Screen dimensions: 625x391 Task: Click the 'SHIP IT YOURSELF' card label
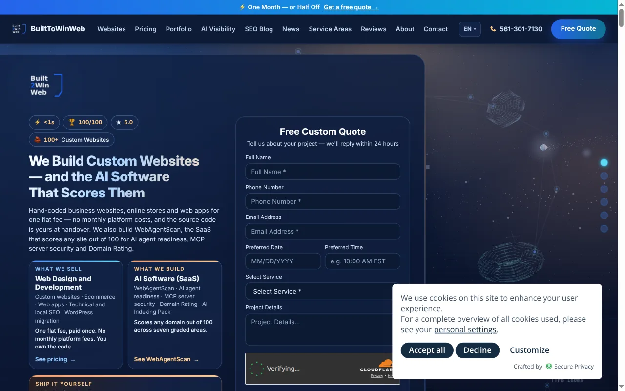click(63, 384)
